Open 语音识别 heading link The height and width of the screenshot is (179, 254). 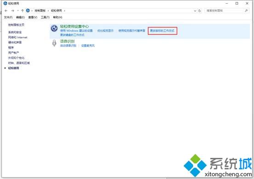[67, 41]
